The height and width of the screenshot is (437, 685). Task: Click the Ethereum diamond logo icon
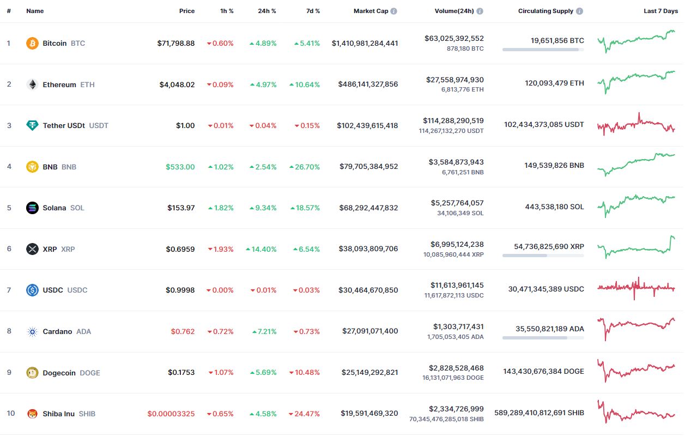(33, 84)
